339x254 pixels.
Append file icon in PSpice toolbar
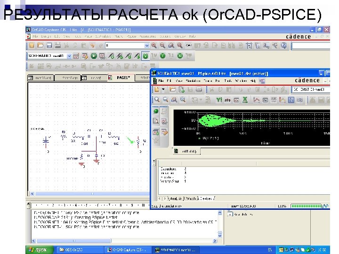(181, 89)
